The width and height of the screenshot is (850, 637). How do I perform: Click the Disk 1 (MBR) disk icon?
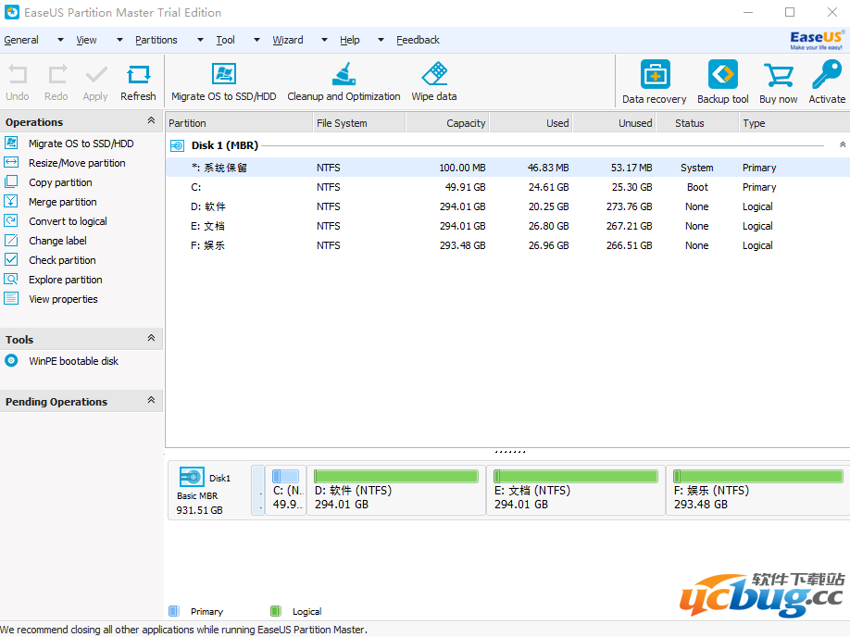point(177,146)
